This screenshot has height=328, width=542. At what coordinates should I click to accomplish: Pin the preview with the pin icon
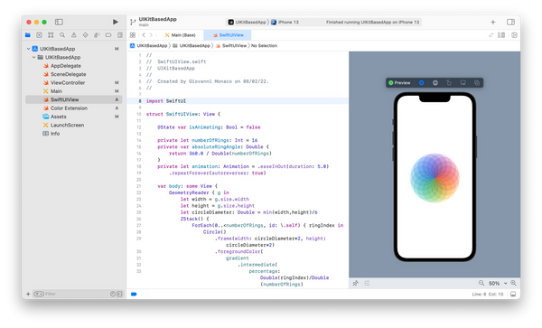[x=355, y=283]
